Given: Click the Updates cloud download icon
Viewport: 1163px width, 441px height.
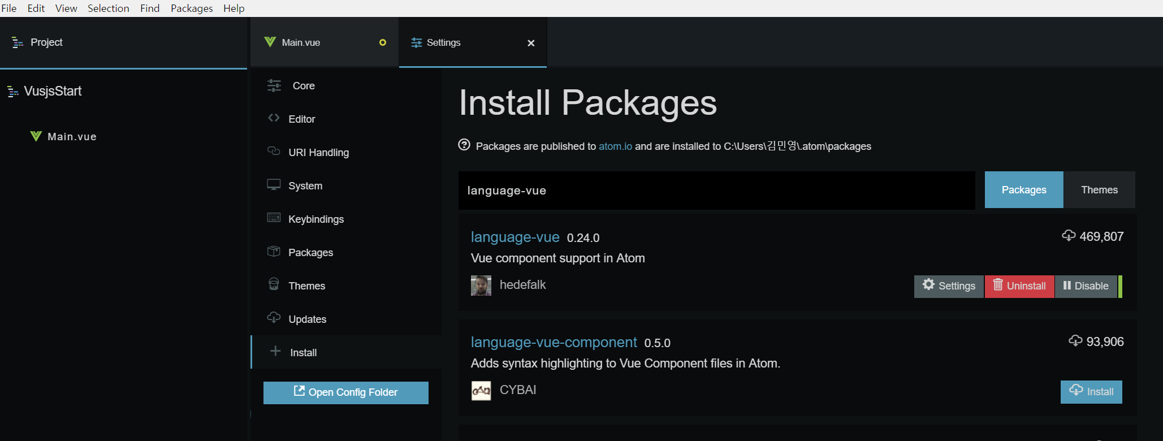Looking at the screenshot, I should point(274,317).
